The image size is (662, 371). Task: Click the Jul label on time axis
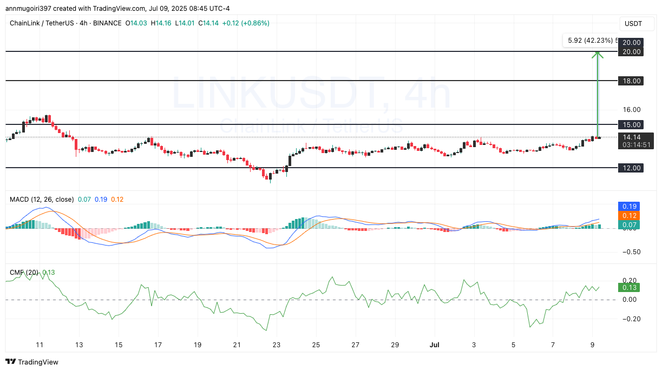coord(434,345)
